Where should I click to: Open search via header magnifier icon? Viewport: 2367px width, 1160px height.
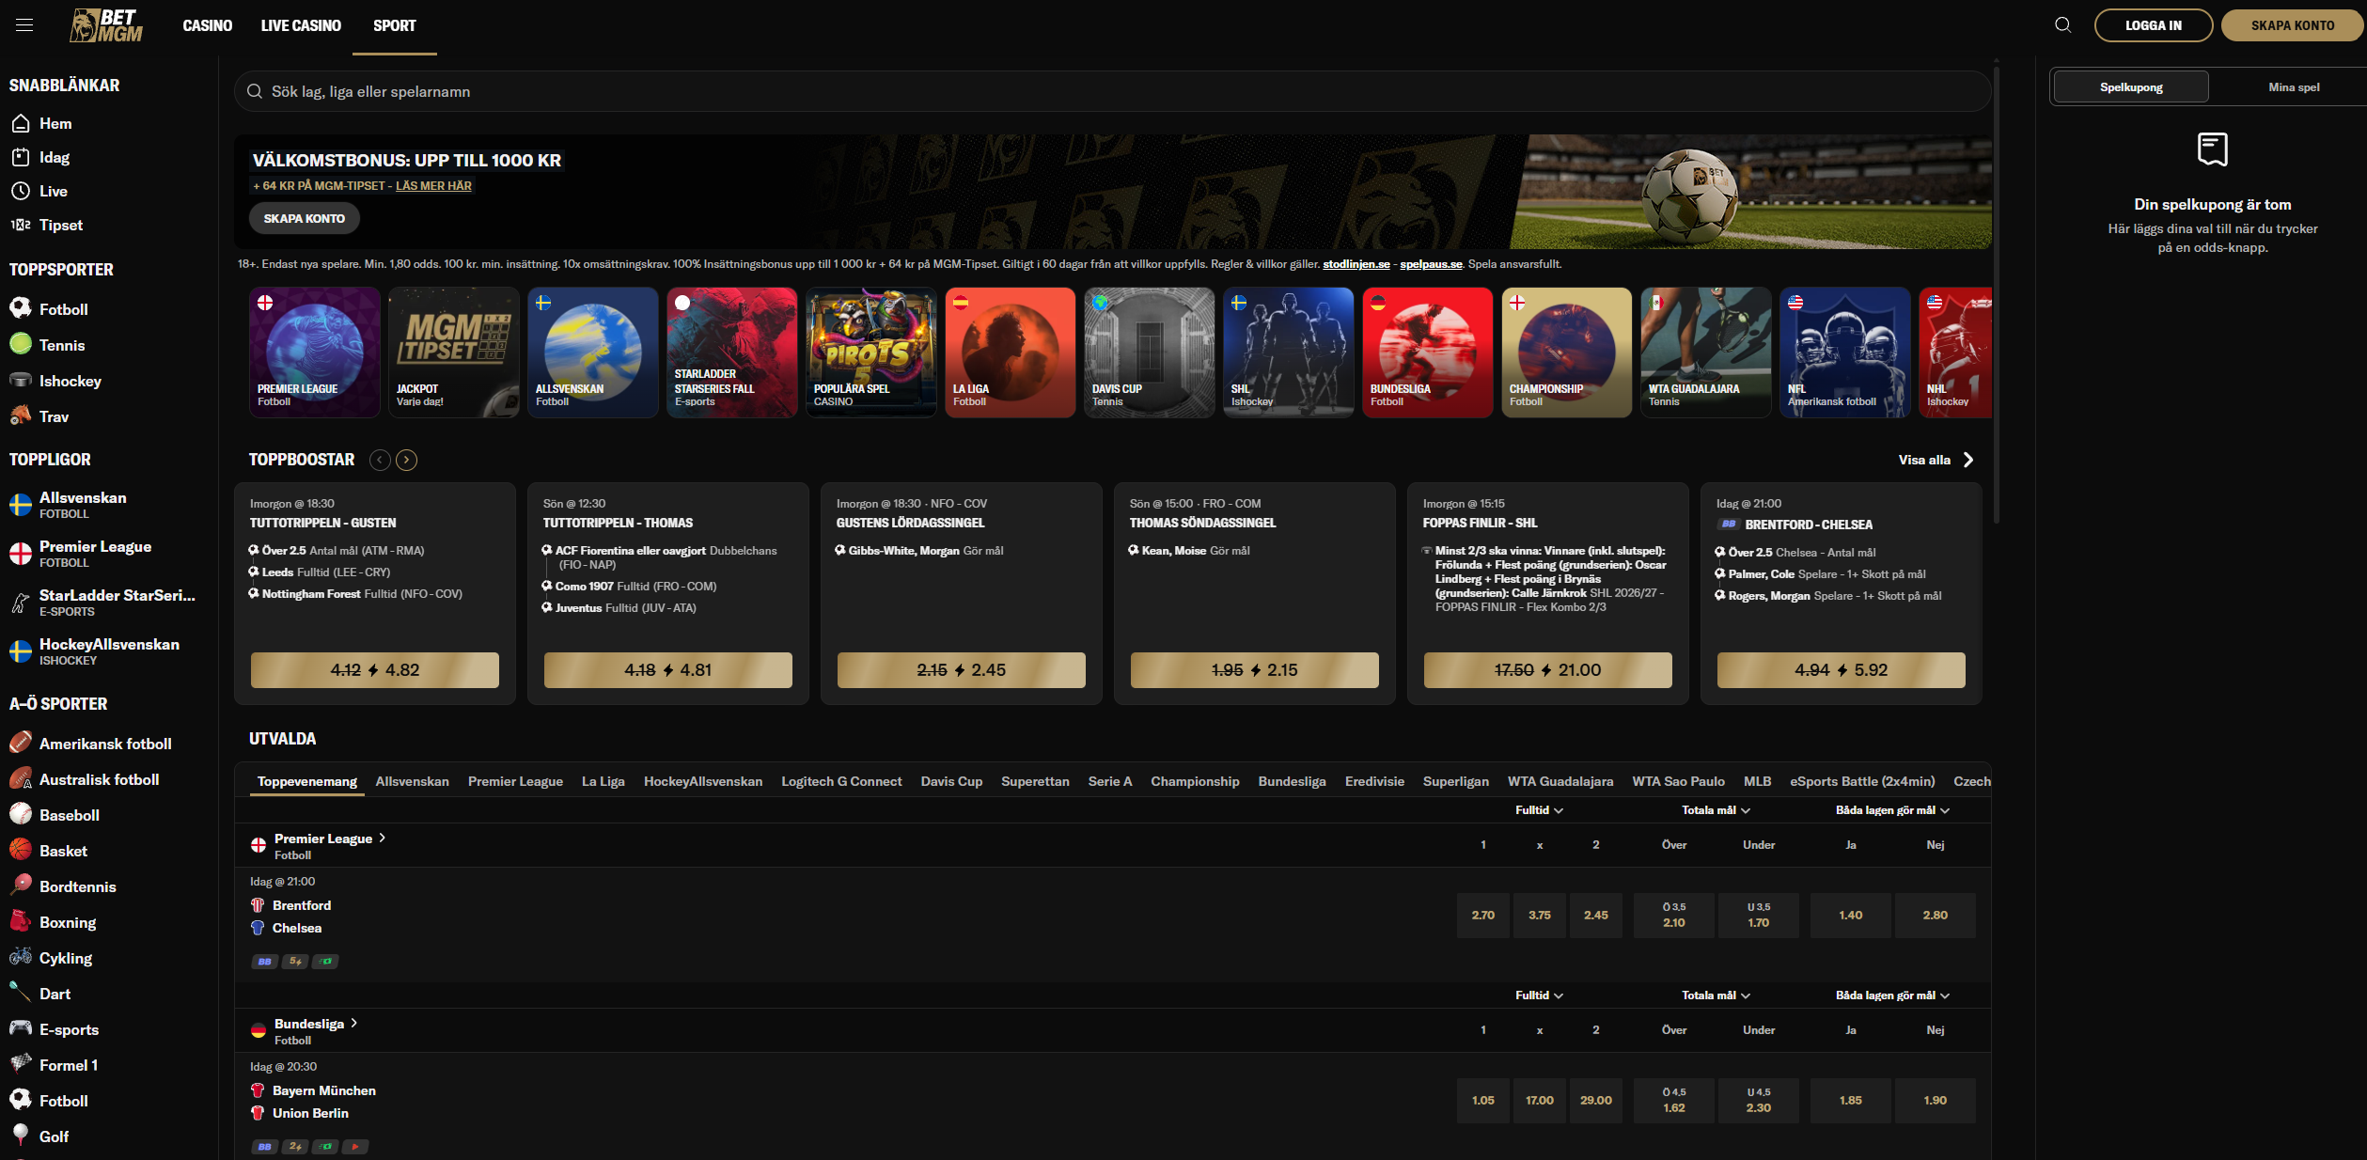2062,25
